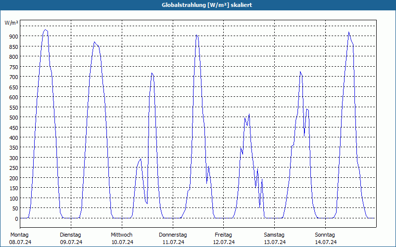Select the Mittwoch 10.07.24 date label
Screen dimensions: 396x247
click(x=122, y=239)
